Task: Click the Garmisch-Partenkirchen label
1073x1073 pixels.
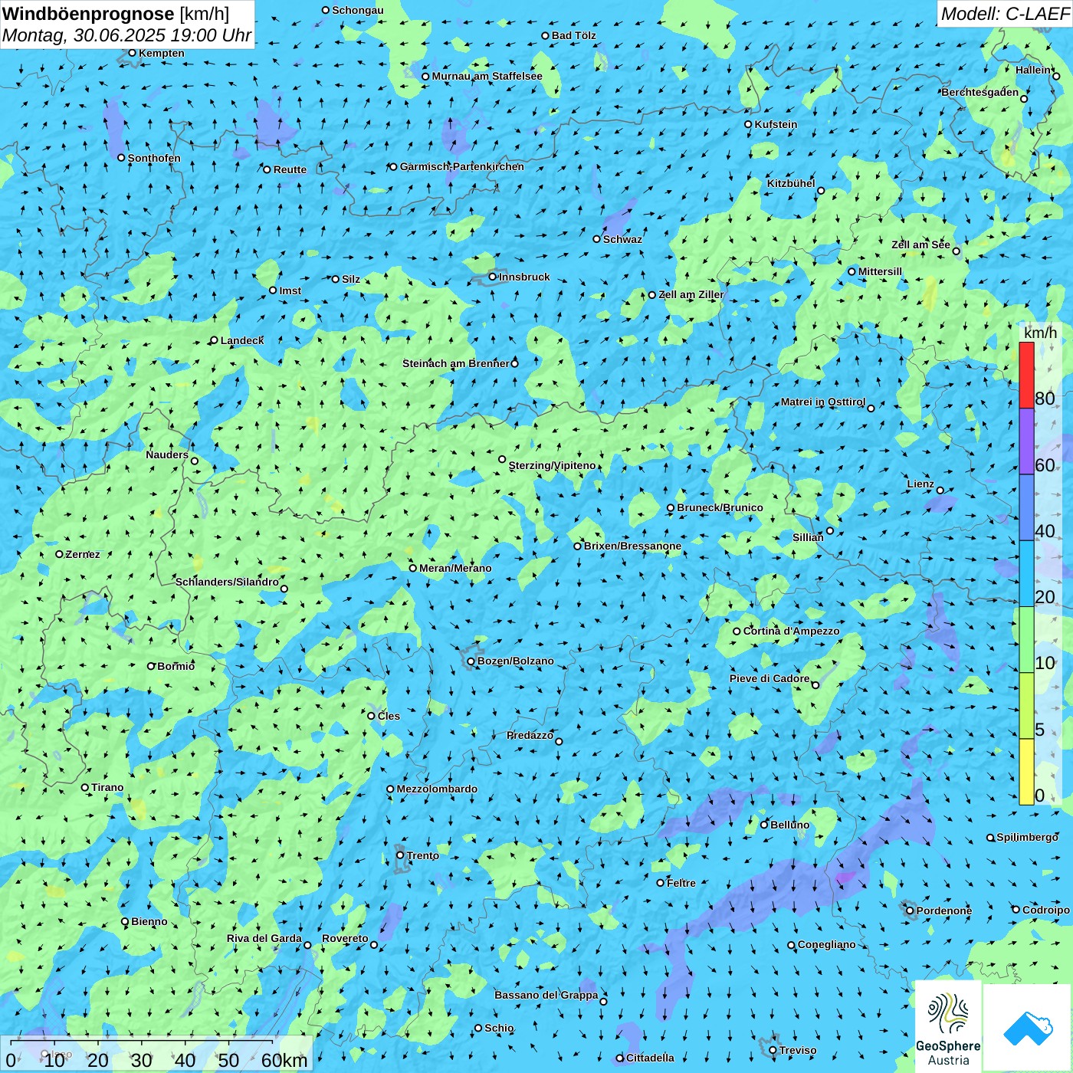Action: (462, 166)
